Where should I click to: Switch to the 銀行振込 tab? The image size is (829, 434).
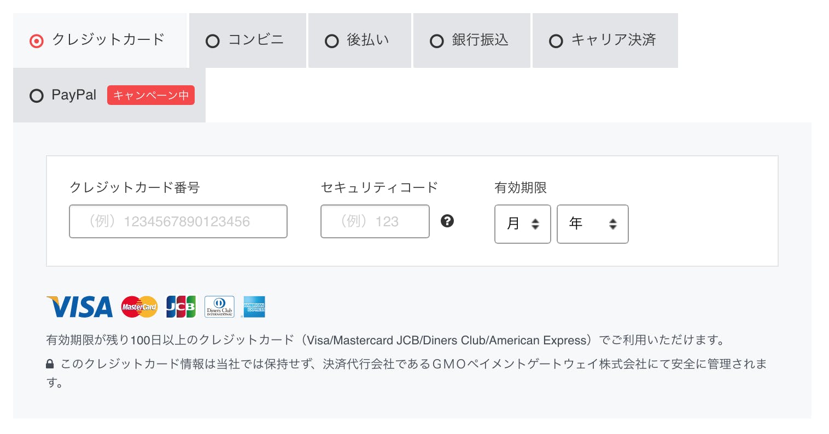(x=472, y=40)
